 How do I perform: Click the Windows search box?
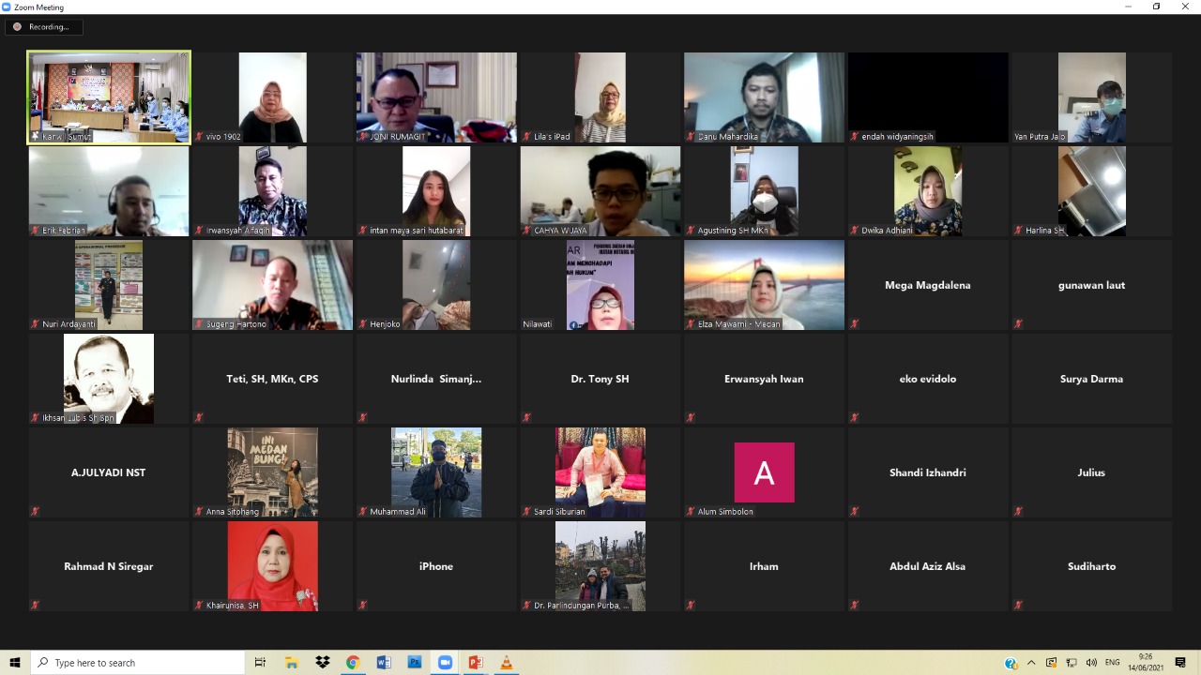coord(138,663)
